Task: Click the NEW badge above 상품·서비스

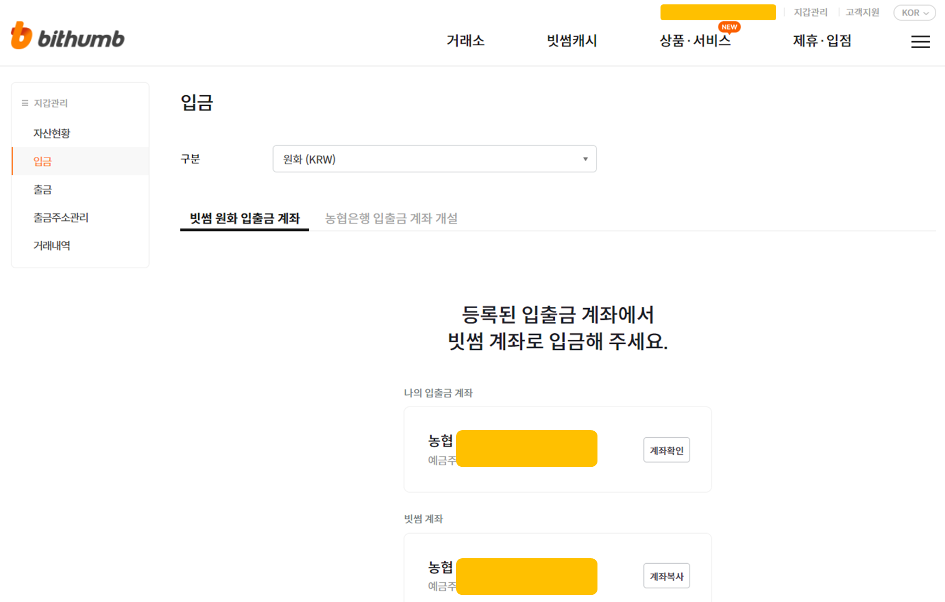Action: [x=729, y=27]
